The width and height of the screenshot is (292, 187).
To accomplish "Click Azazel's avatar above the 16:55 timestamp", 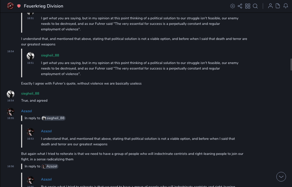I will tap(11, 112).
